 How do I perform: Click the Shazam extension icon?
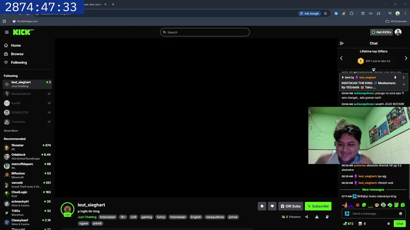coord(336,13)
